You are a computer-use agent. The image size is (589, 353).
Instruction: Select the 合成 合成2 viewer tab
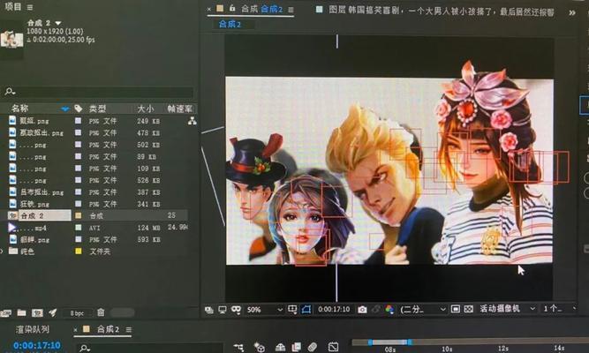pyautogui.click(x=261, y=9)
